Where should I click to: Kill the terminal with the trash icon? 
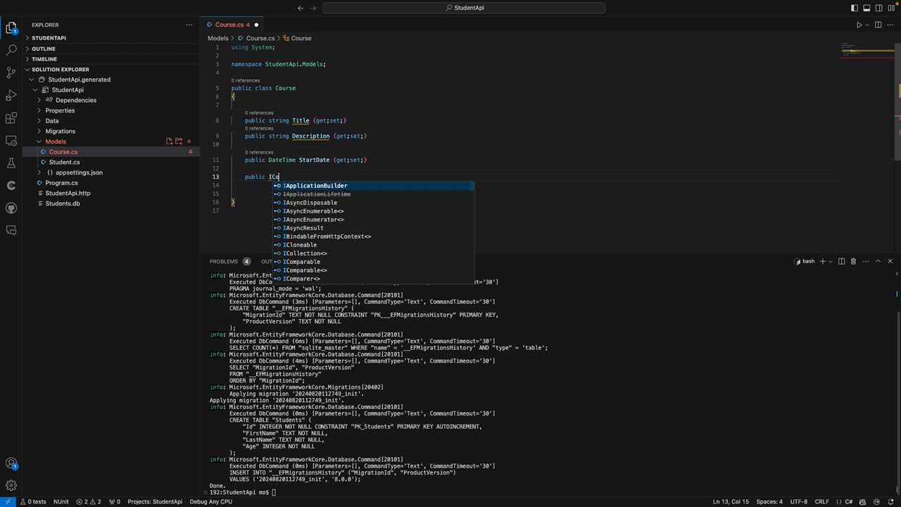(853, 261)
